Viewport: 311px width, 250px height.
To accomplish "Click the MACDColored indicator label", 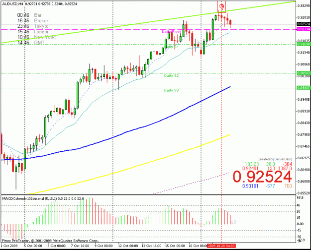I will click(x=43, y=198).
